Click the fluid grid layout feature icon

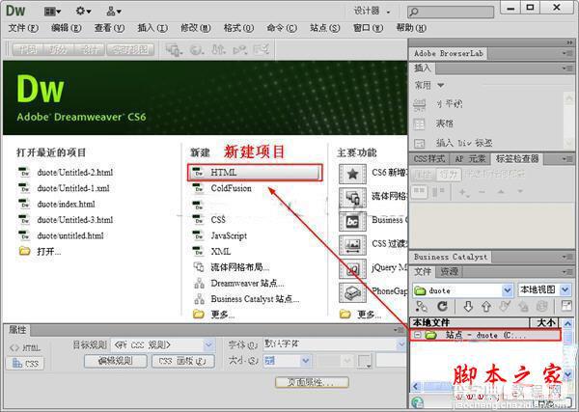[x=352, y=197]
